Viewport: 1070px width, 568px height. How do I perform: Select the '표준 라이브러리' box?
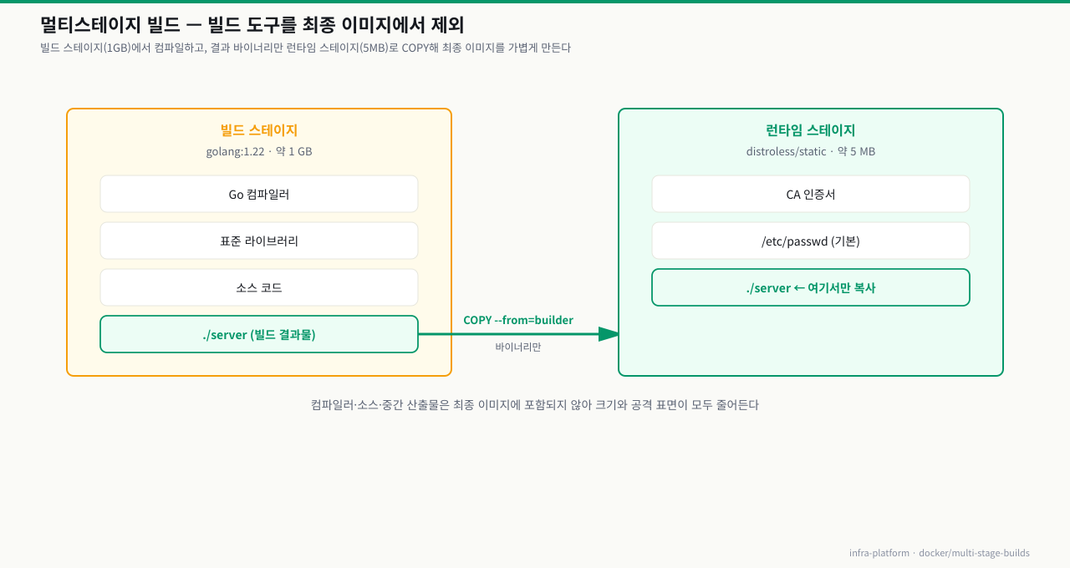pyautogui.click(x=259, y=241)
